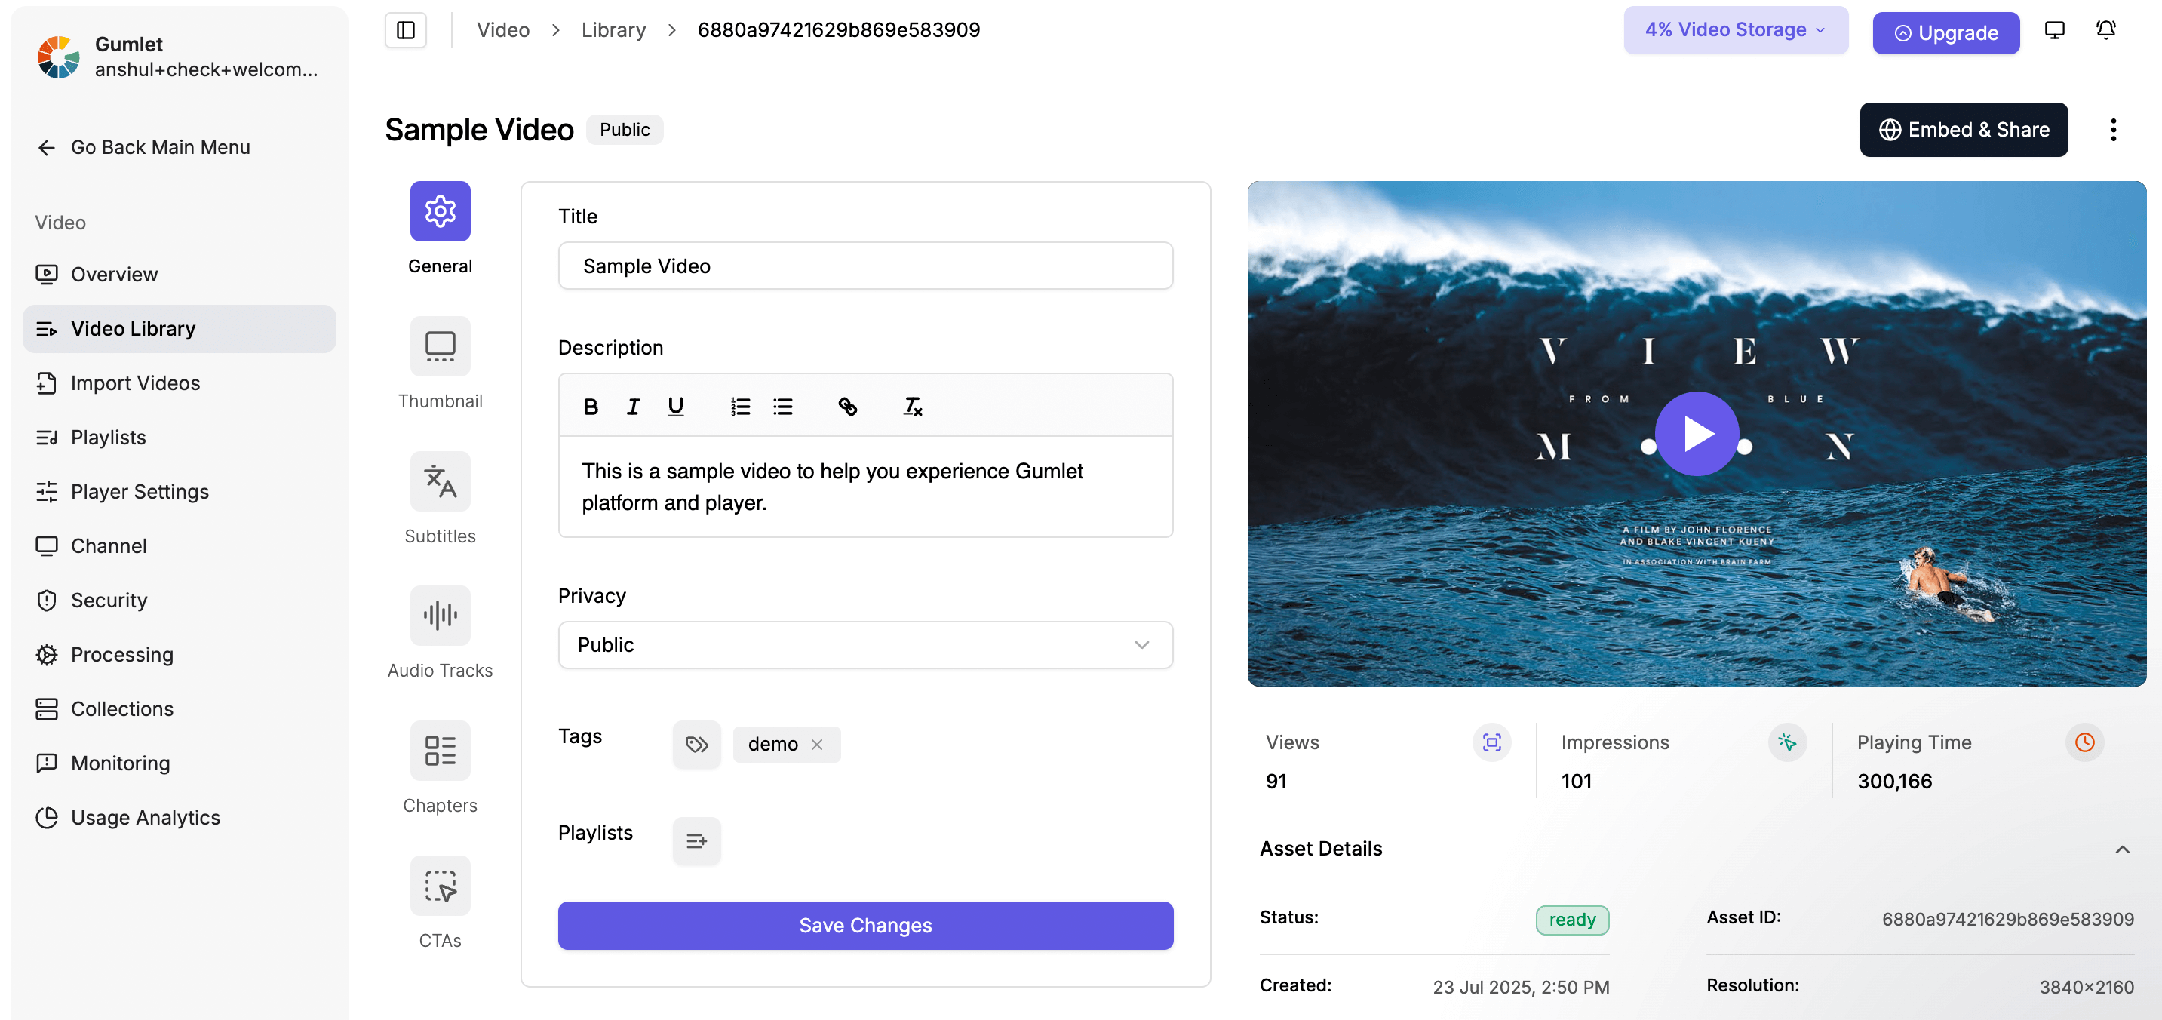Open Embed & Share
Image resolution: width=2162 pixels, height=1020 pixels.
[1964, 129]
